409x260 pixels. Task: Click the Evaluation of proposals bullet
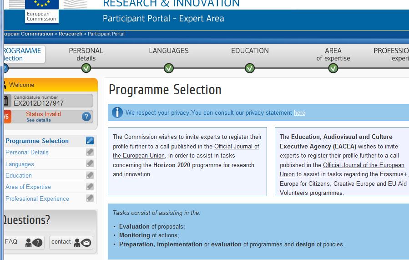pyautogui.click(x=152, y=227)
